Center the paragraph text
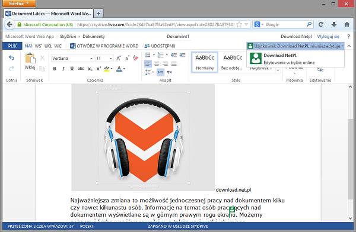 [x=157, y=64]
